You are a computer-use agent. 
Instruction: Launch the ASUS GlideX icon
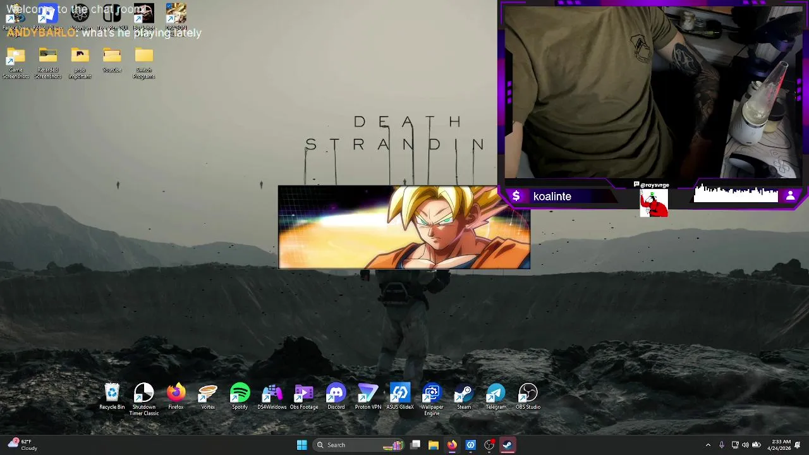pos(400,397)
